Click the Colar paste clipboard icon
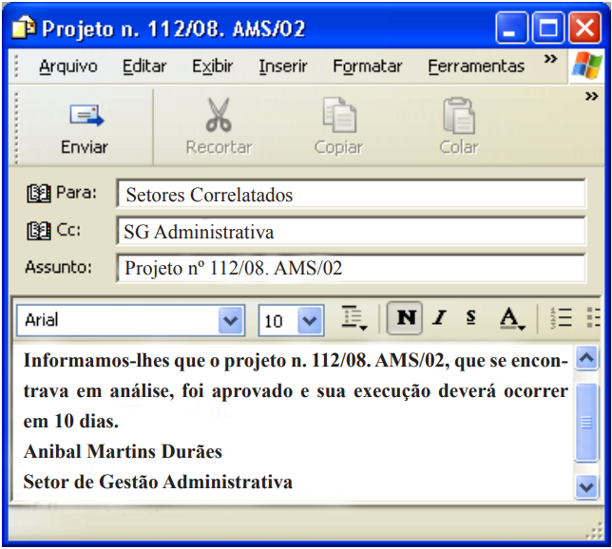The height and width of the screenshot is (549, 612). [458, 116]
